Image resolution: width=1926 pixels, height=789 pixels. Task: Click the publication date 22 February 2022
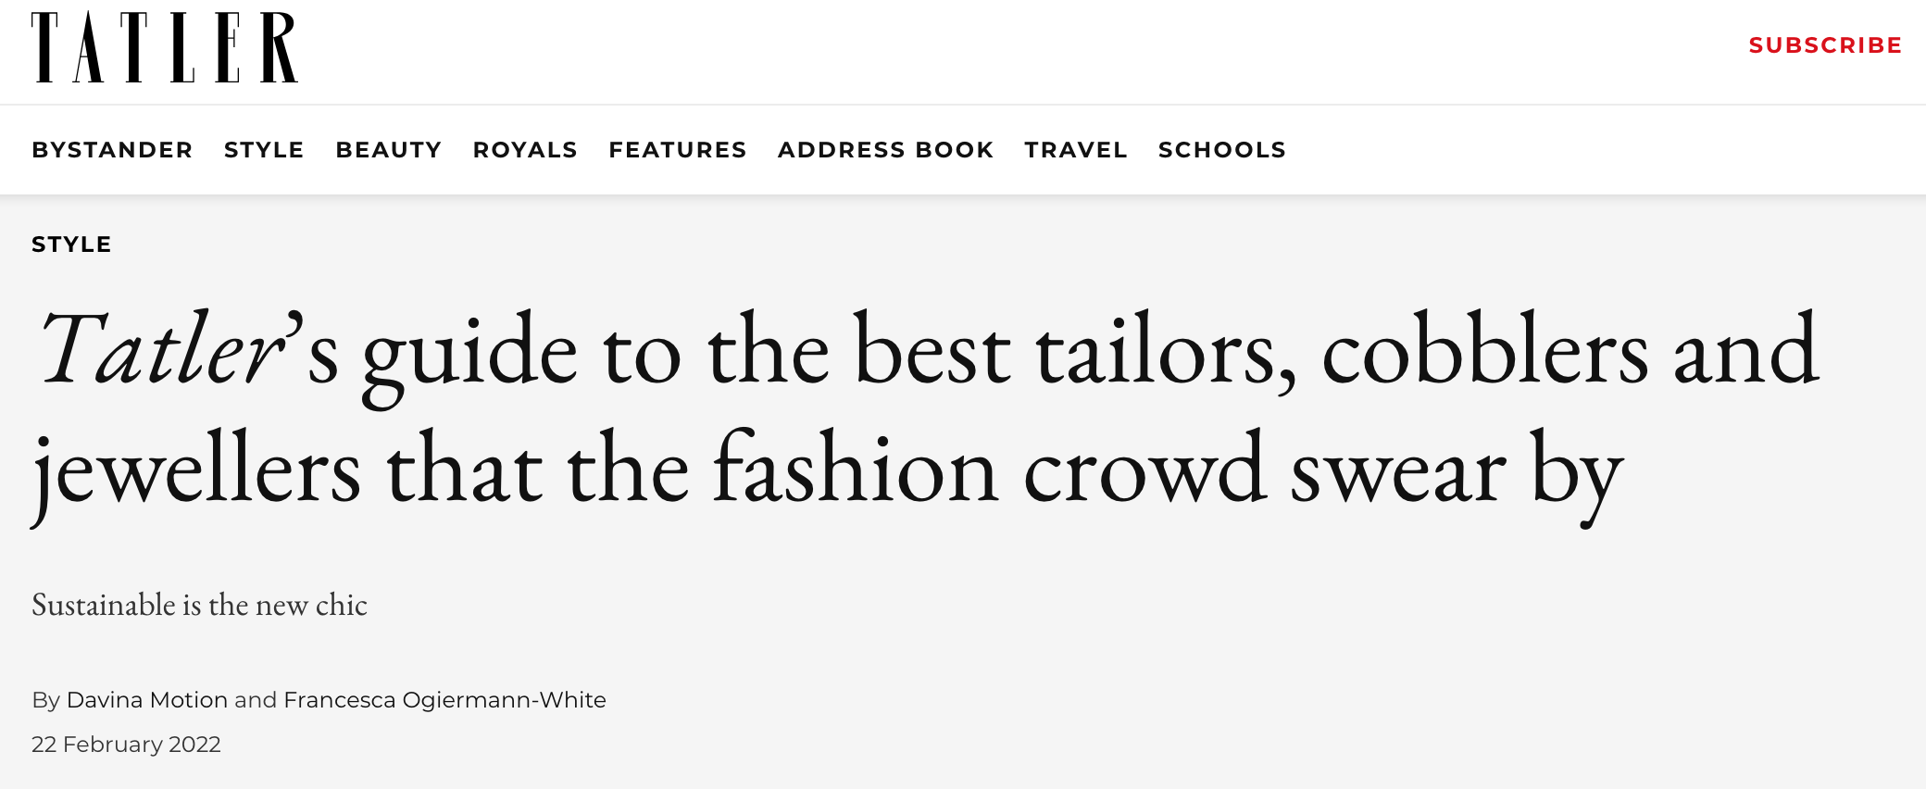pos(126,745)
